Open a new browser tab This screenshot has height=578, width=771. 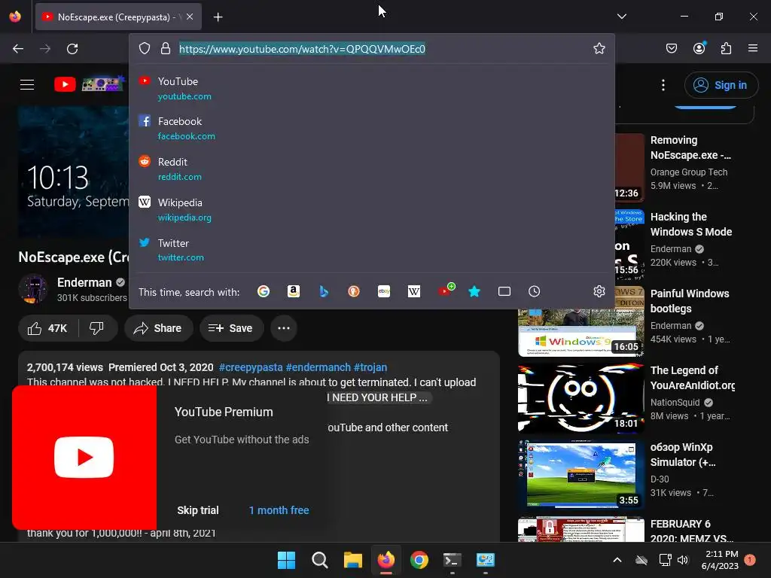tap(218, 17)
